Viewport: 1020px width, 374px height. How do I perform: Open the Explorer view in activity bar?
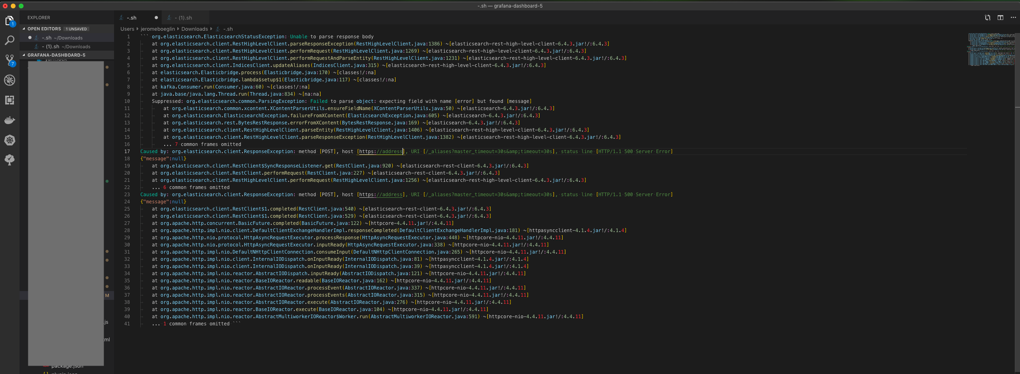[10, 21]
